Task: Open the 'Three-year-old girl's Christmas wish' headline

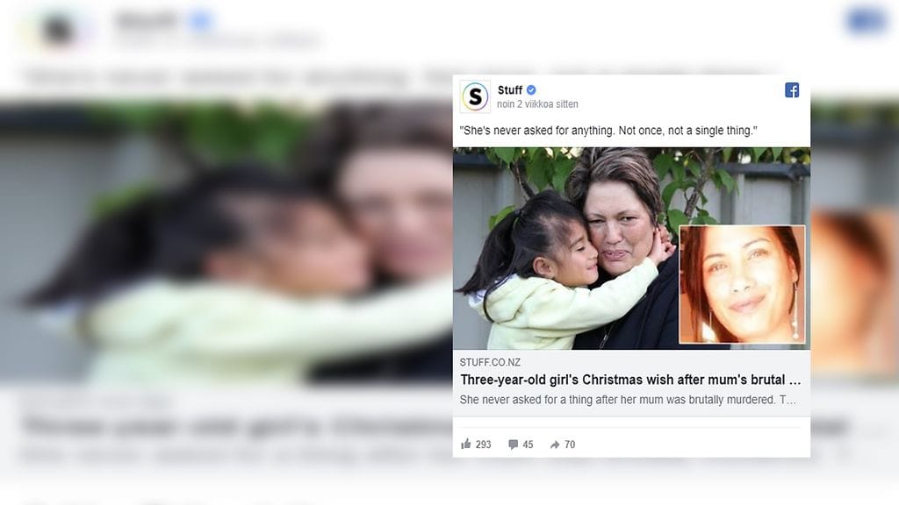Action: [630, 380]
